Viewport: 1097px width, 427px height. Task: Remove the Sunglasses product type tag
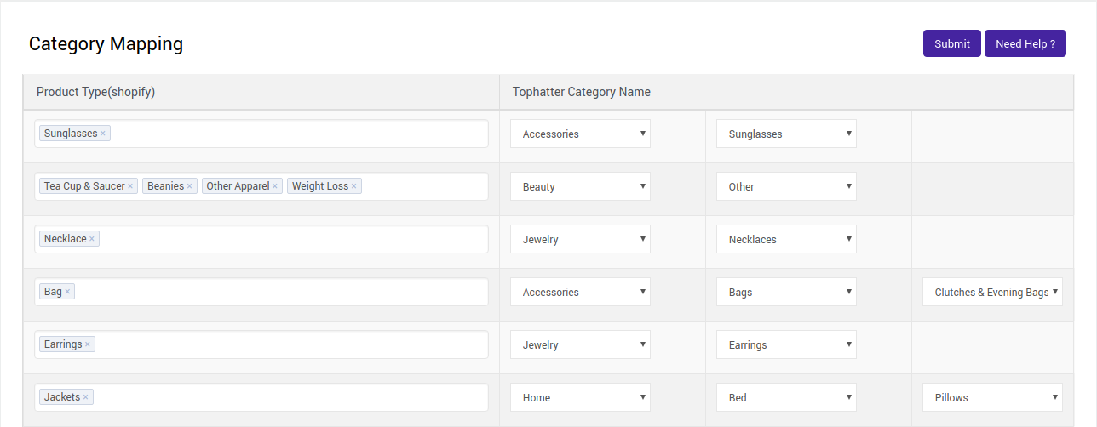(x=103, y=134)
